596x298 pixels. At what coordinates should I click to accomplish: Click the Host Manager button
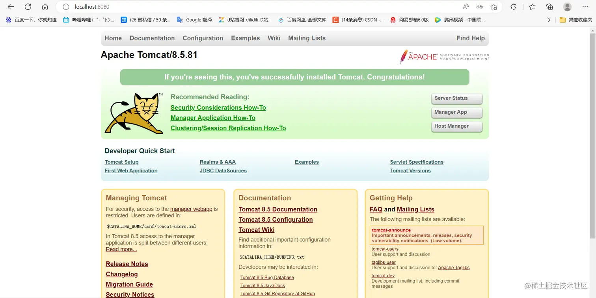pyautogui.click(x=457, y=126)
